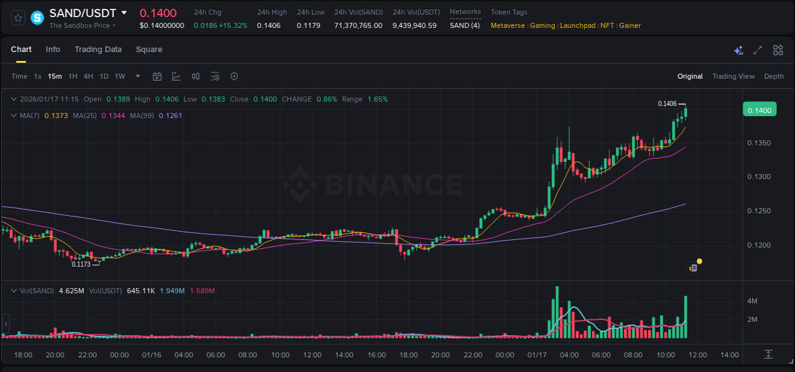Viewport: 795px width, 372px height.
Task: Click the news feed icon near the latest candle
Action: click(691, 268)
